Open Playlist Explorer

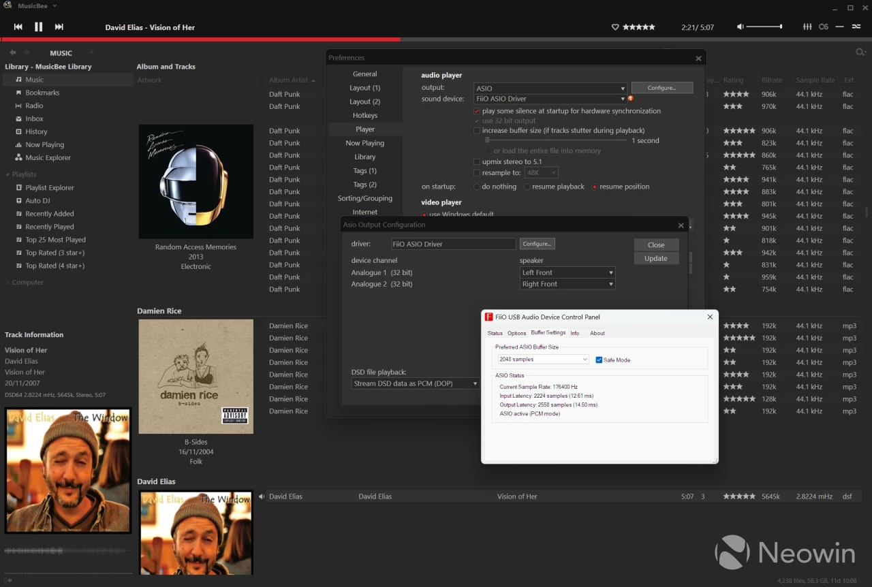(50, 187)
